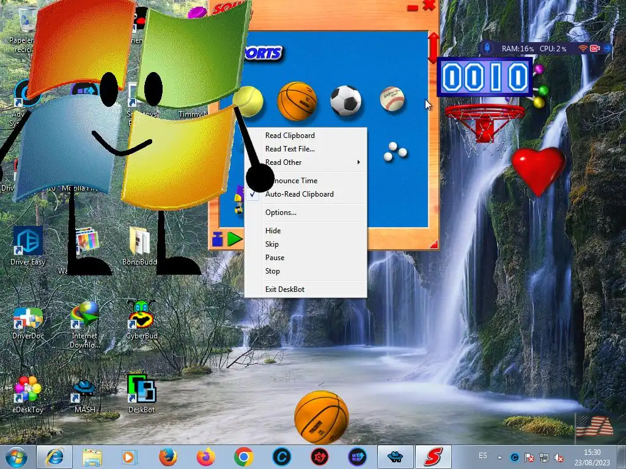This screenshot has width=626, height=469.
Task: Open the eDeskToy desktop shortcut
Action: click(x=28, y=394)
